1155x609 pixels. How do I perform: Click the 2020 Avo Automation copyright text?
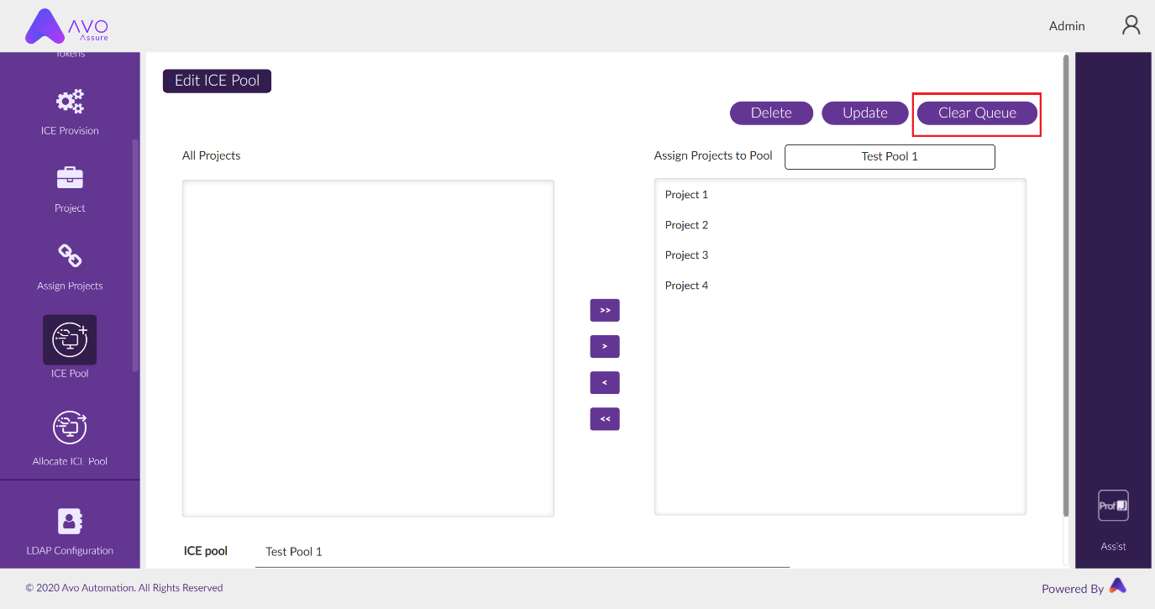[x=124, y=588]
